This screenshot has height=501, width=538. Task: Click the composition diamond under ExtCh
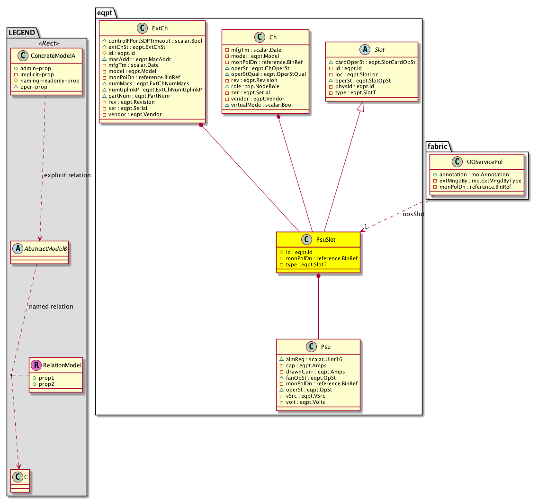point(201,125)
